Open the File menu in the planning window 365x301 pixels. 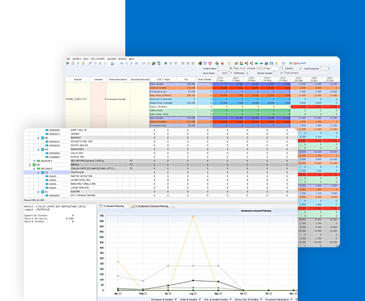(68, 59)
